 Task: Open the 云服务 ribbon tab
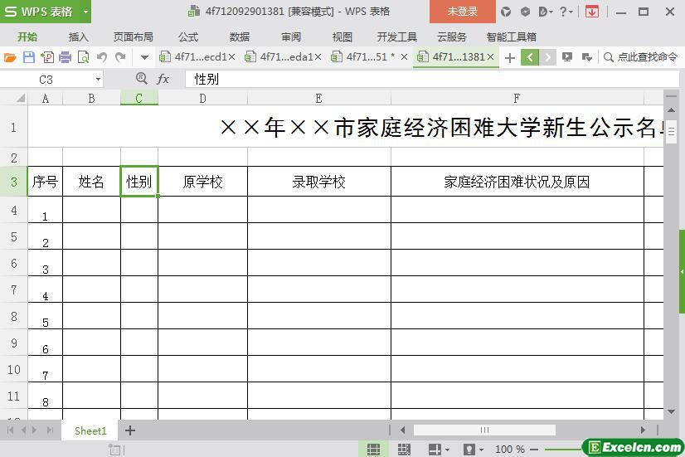point(452,36)
